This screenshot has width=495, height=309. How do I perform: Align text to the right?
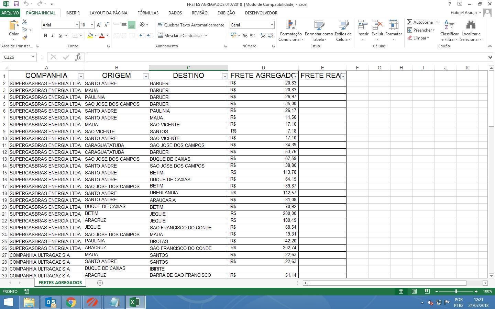pyautogui.click(x=132, y=35)
